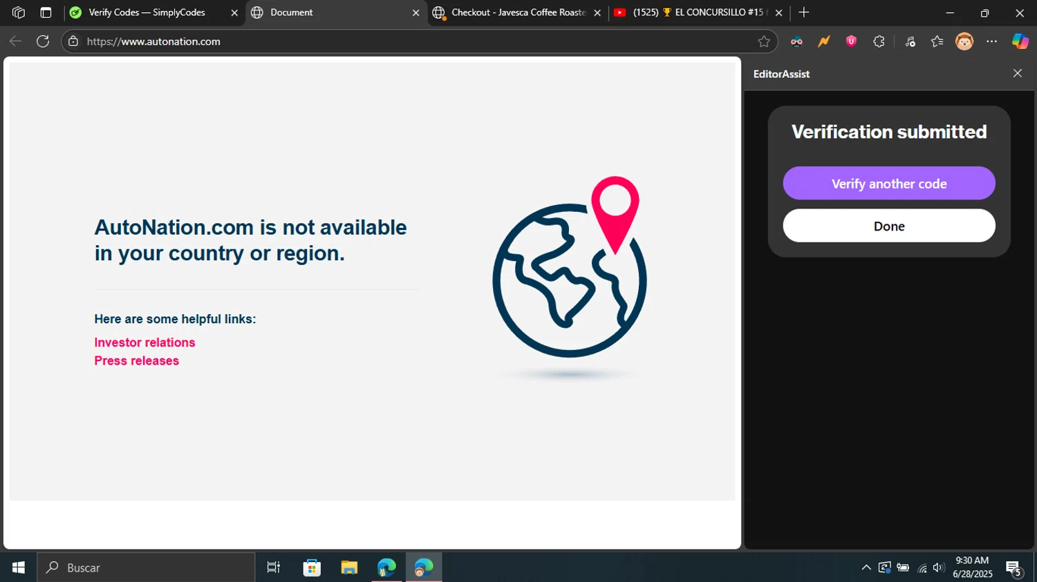Open the network status tray icon

point(922,568)
